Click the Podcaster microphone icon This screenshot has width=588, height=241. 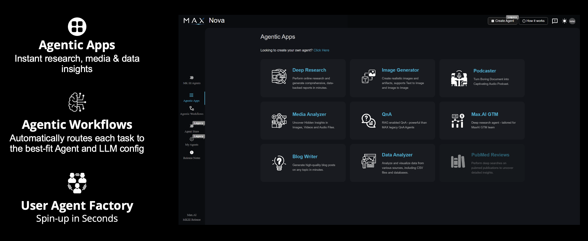[x=459, y=78]
